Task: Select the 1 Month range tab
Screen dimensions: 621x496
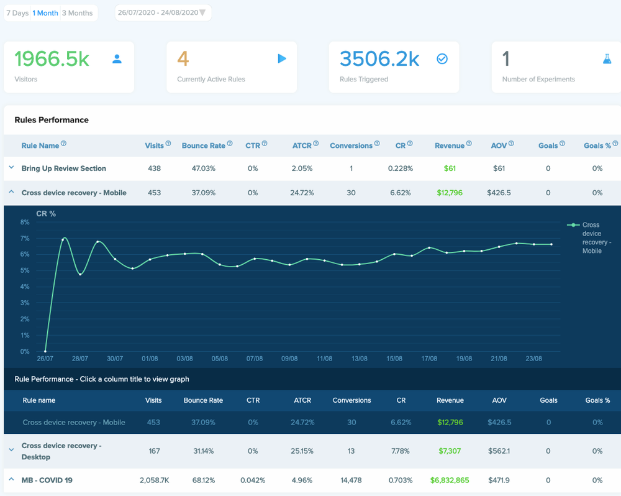Action: [45, 13]
